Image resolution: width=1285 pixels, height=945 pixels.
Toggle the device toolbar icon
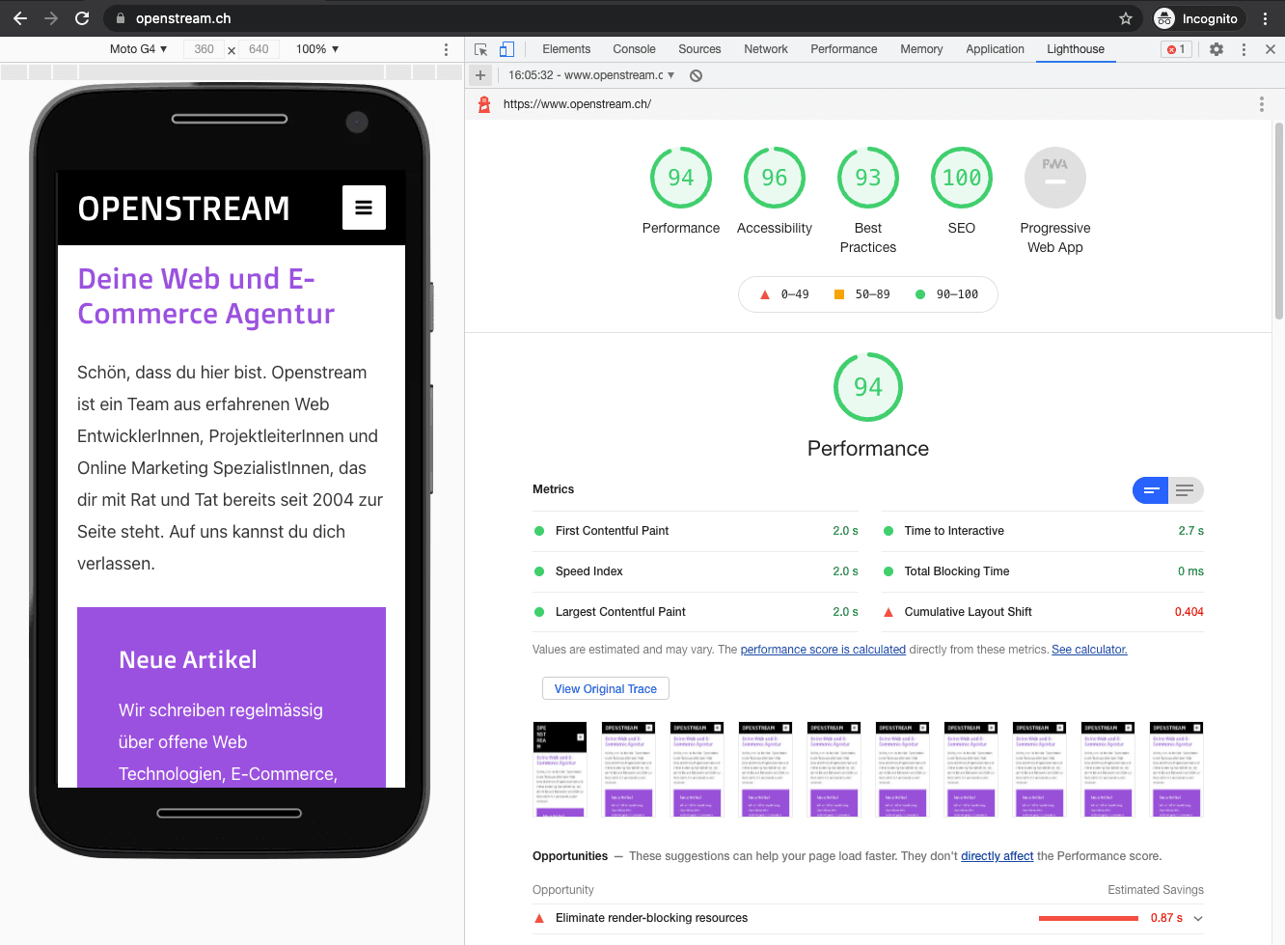pyautogui.click(x=506, y=49)
